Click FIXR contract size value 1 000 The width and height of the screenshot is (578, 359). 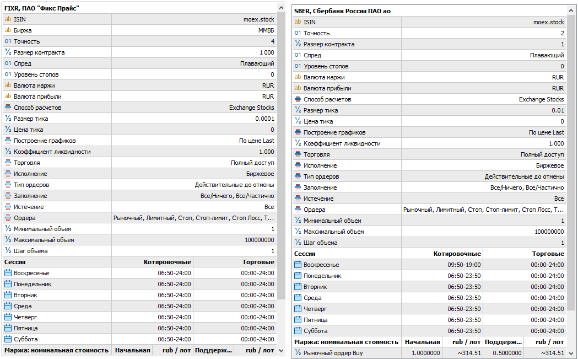[x=267, y=52]
